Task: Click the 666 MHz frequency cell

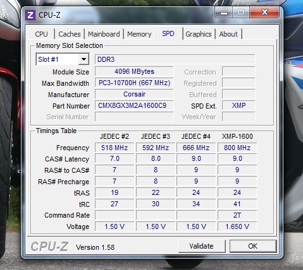Action: click(x=196, y=148)
